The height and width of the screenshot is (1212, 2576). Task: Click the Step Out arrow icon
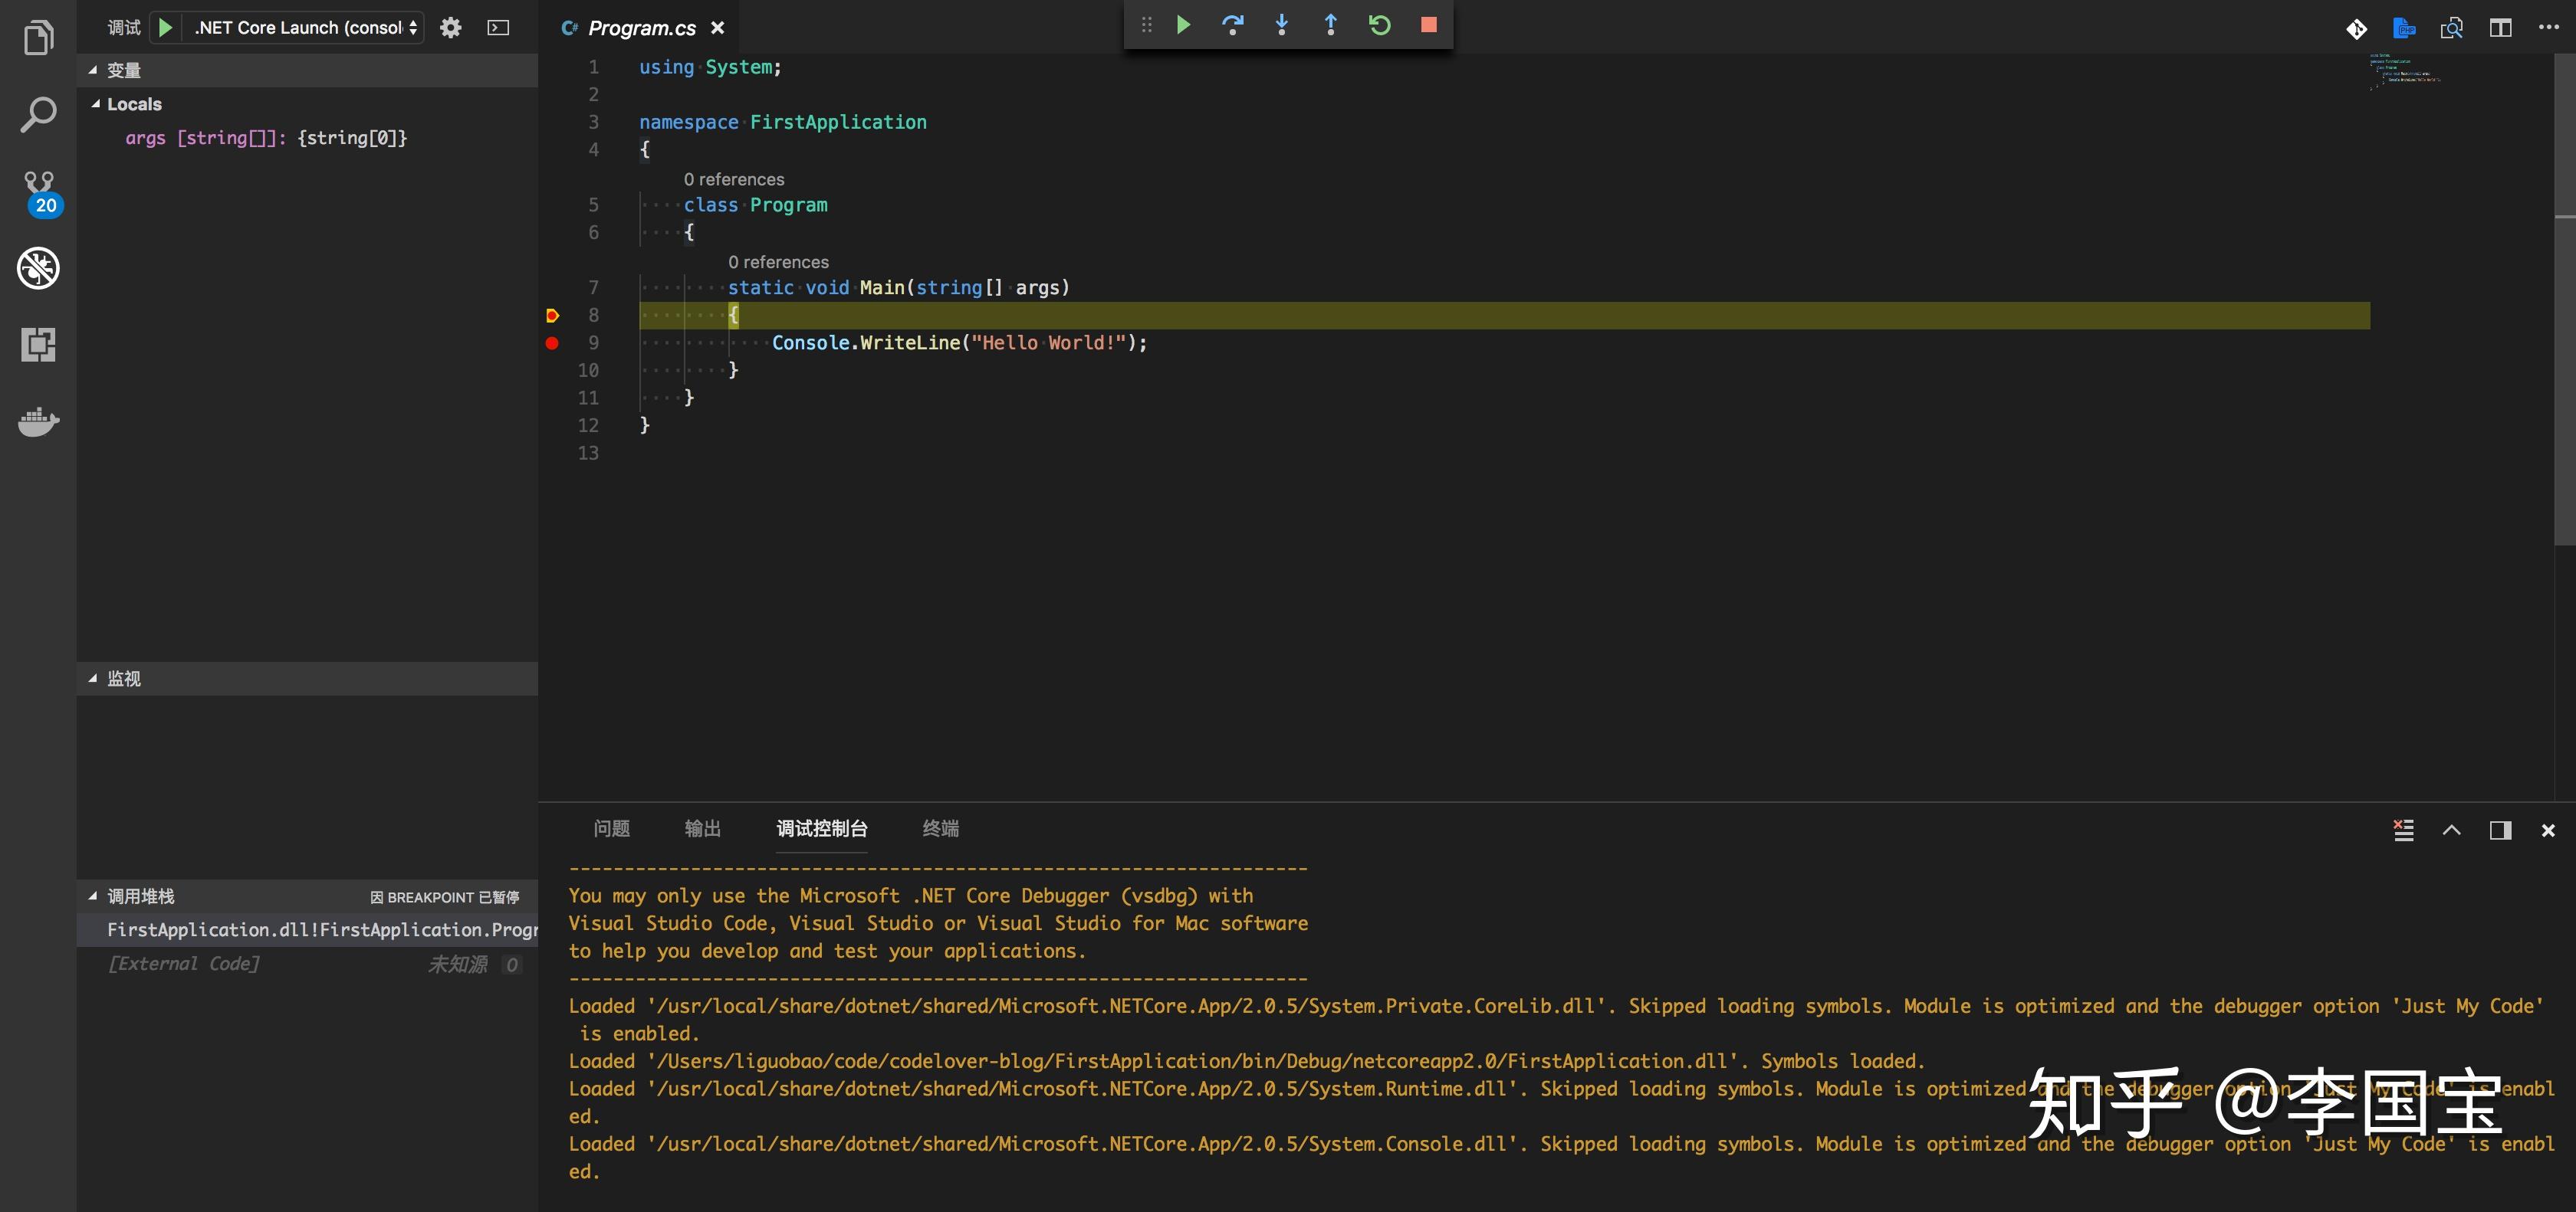pyautogui.click(x=1330, y=25)
